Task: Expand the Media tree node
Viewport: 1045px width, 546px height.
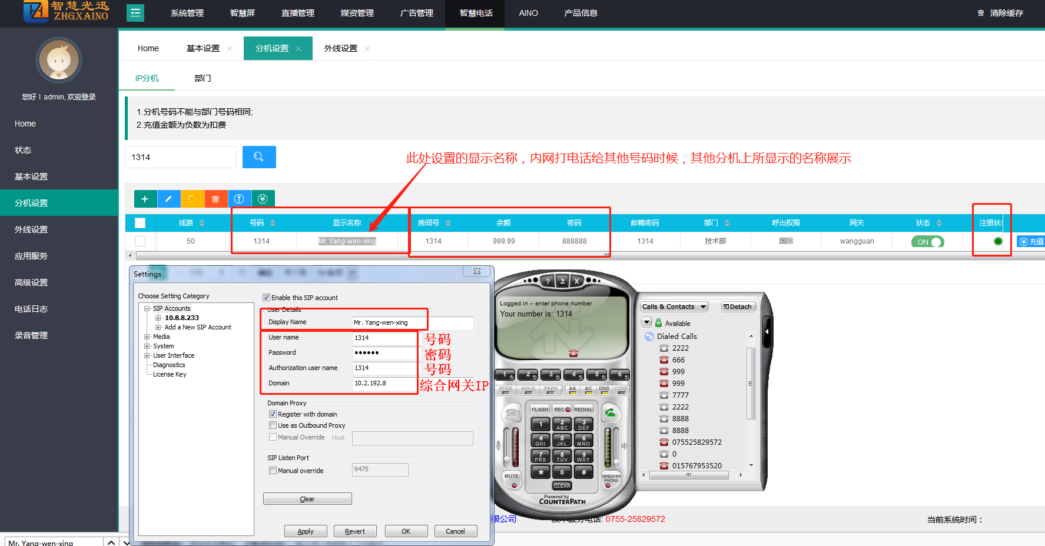Action: coord(147,337)
